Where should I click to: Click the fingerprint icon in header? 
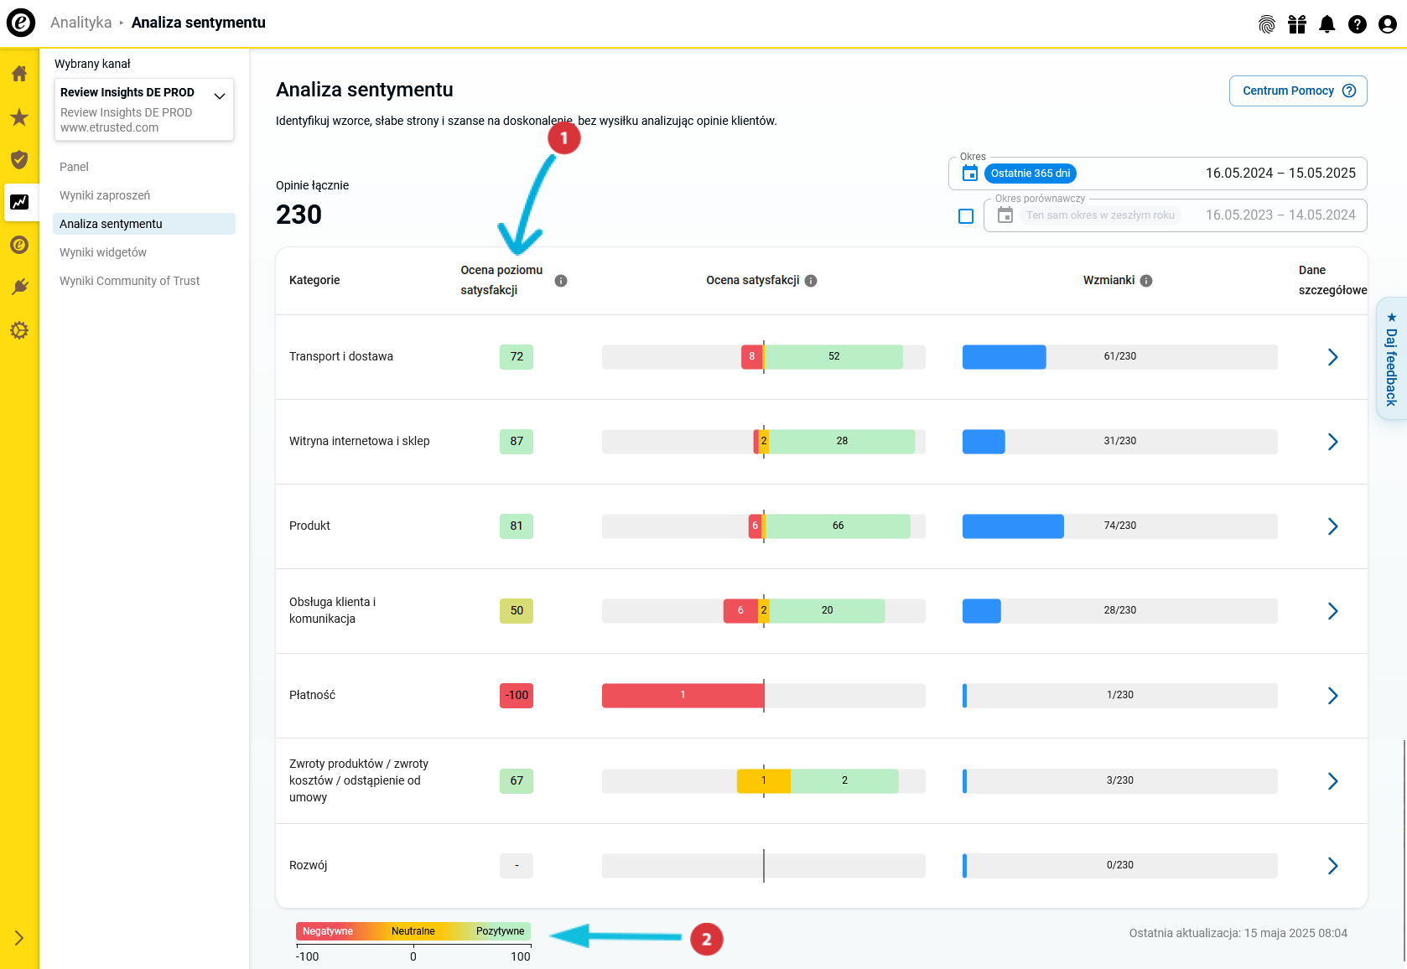(x=1267, y=24)
